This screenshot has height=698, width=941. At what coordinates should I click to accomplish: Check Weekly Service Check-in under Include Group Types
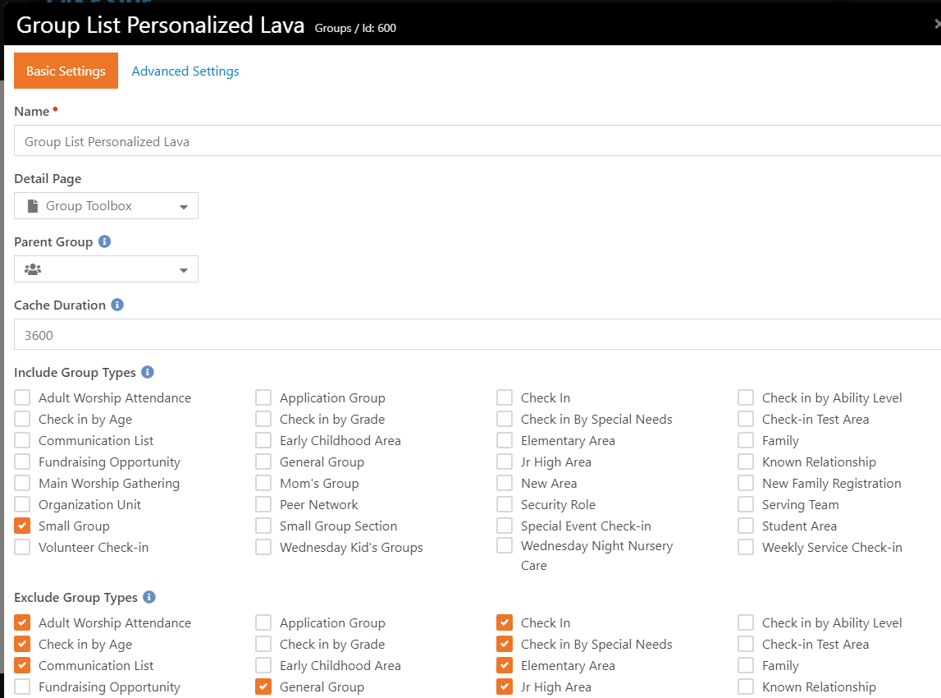[x=746, y=547]
